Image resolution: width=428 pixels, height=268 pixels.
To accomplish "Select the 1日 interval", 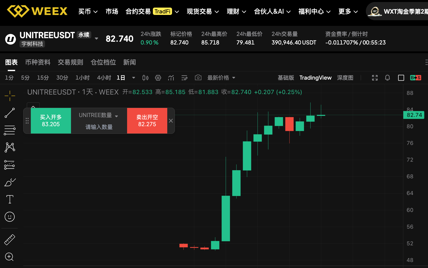I will tap(121, 78).
